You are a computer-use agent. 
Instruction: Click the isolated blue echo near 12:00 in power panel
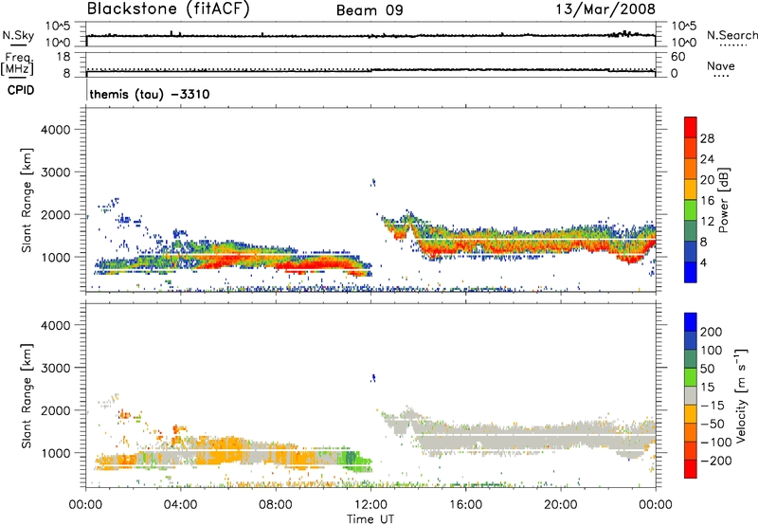click(372, 182)
